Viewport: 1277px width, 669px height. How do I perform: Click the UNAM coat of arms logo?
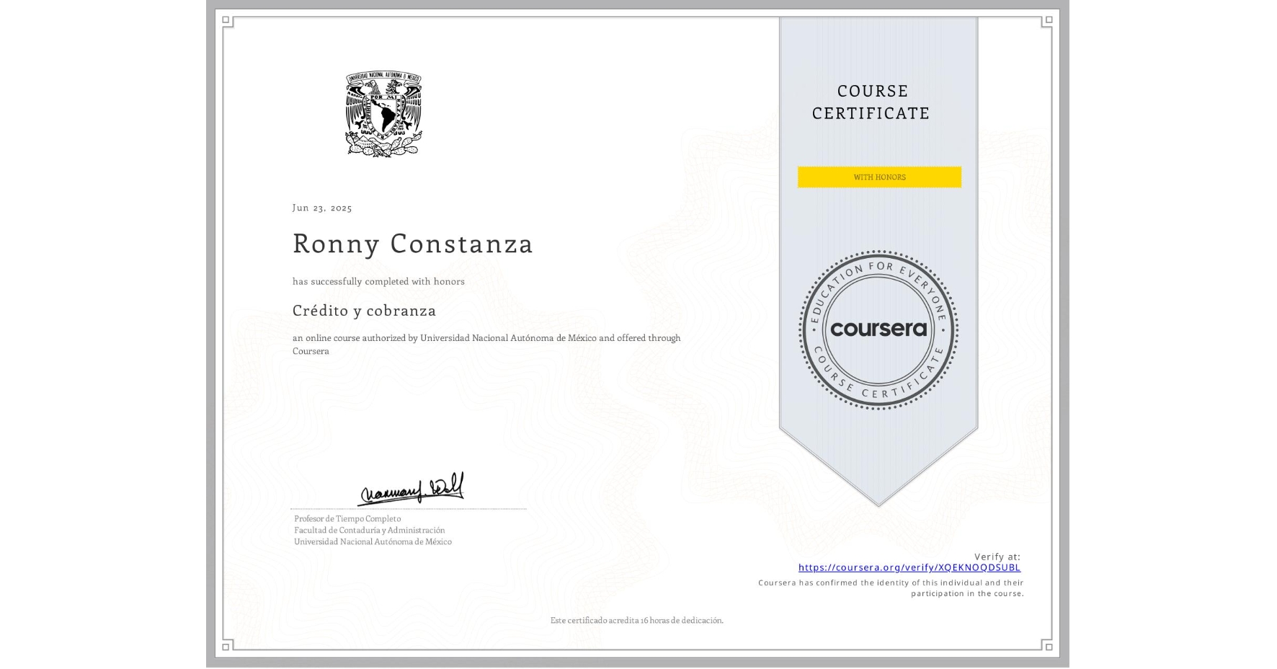[x=383, y=114]
